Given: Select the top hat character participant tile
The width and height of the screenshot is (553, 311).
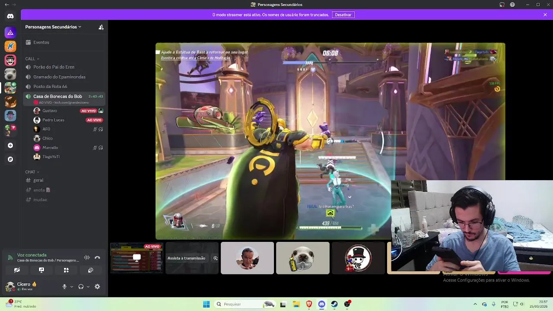Looking at the screenshot, I should point(358,258).
